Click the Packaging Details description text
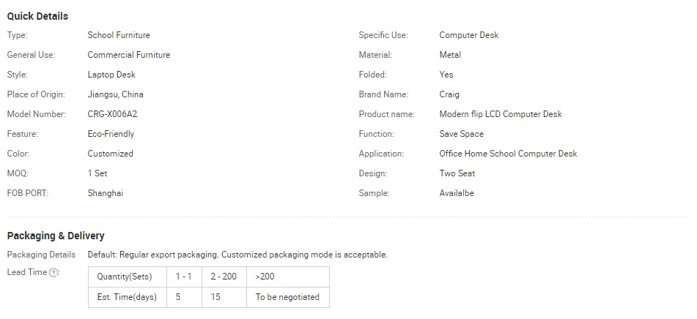697x319 pixels. (x=237, y=255)
